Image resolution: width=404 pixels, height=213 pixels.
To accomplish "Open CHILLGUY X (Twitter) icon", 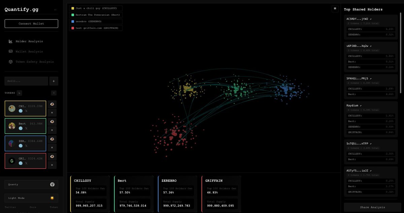I will coord(26,111).
